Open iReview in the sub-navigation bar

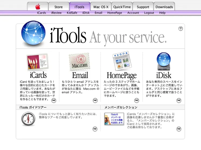pos(56,13)
